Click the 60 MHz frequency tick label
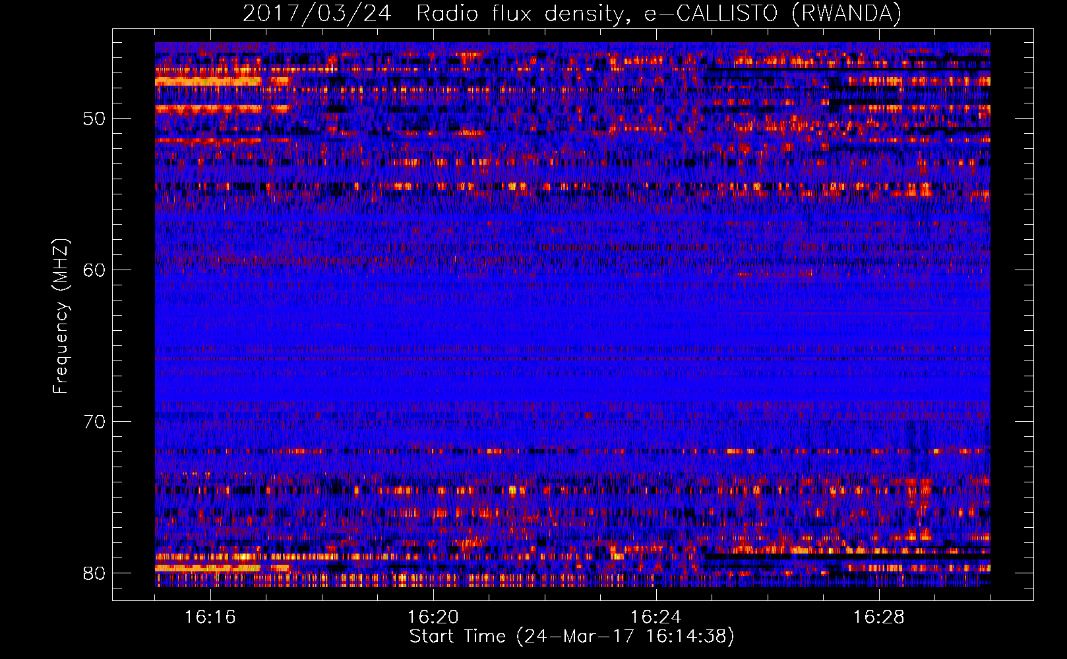 (94, 270)
